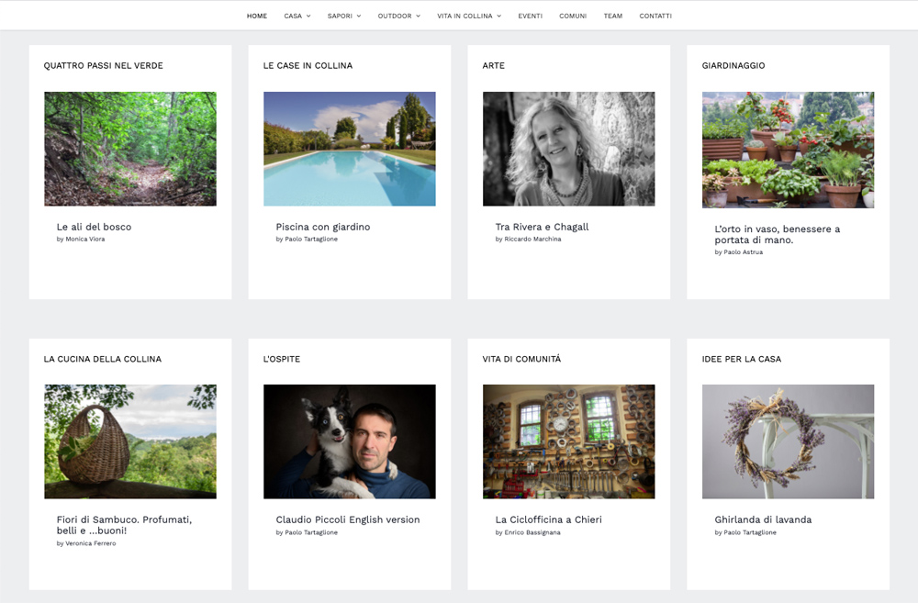
Task: Read La Ciclofficina a Chieri article
Action: point(549,519)
